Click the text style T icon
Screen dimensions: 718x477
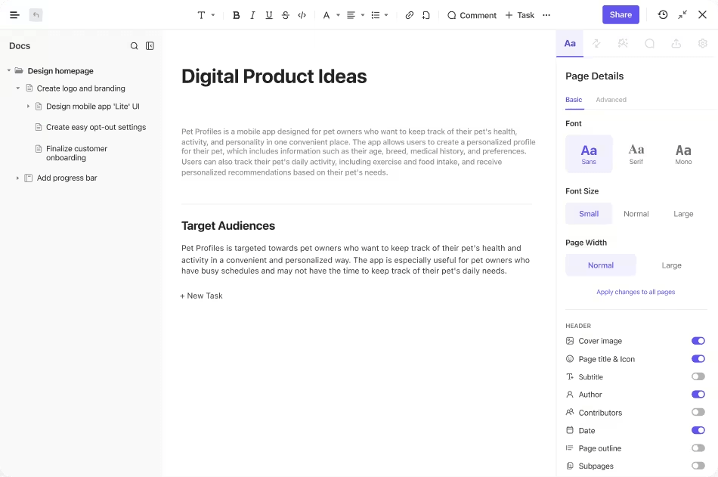point(201,15)
